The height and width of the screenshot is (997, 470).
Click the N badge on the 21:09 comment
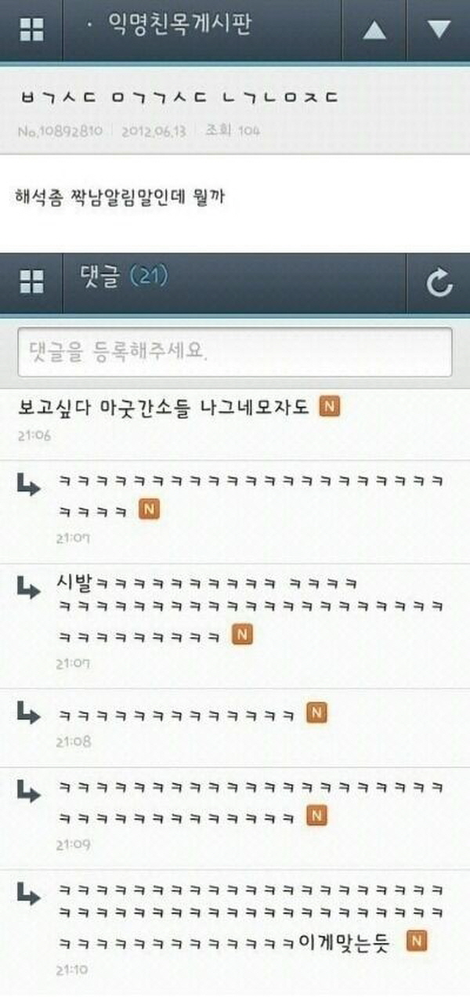(315, 816)
